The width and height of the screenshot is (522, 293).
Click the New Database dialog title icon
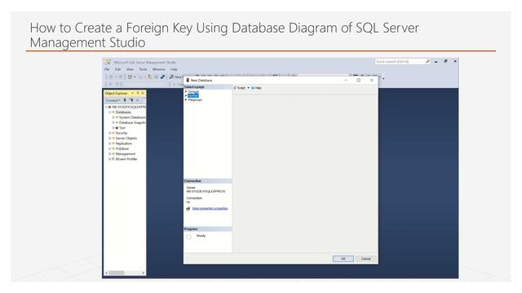pyautogui.click(x=188, y=81)
